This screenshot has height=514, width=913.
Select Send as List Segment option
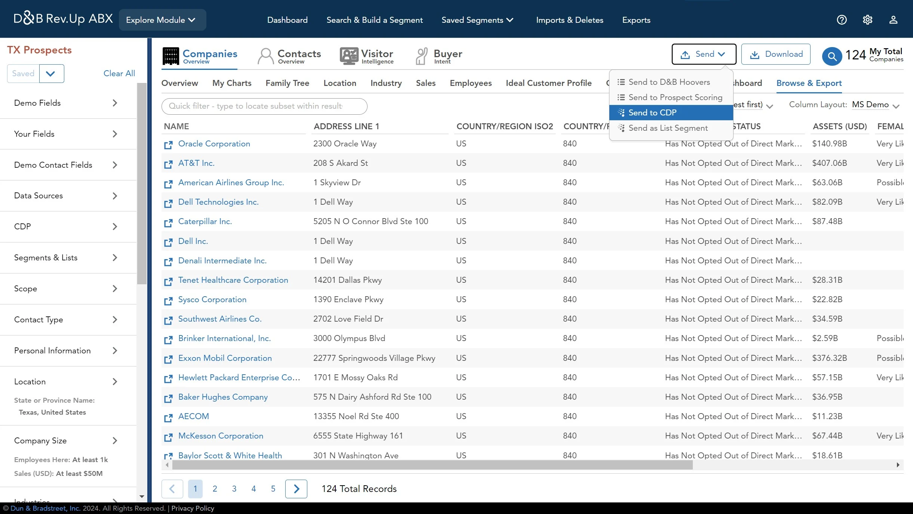(671, 128)
